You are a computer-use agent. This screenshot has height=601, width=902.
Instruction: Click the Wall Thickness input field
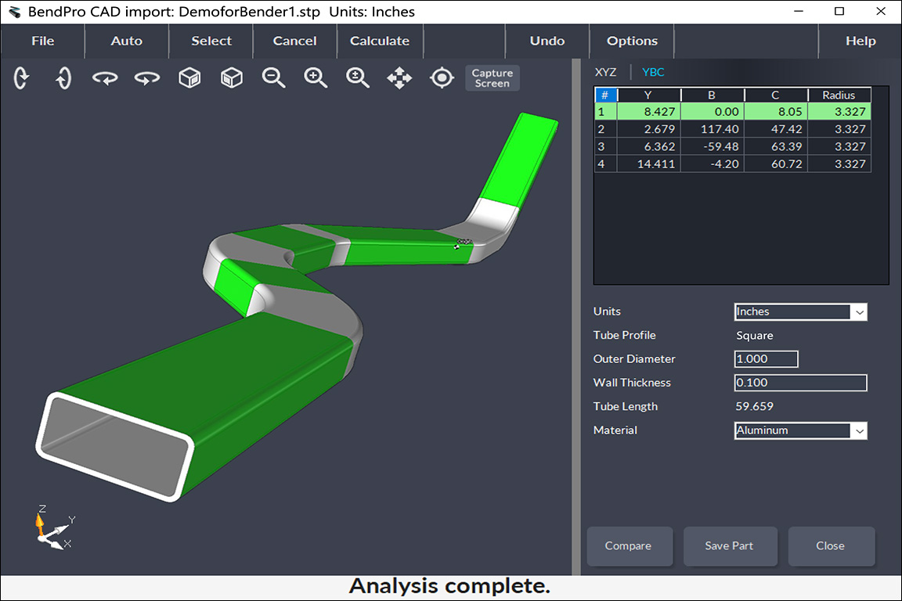[800, 383]
